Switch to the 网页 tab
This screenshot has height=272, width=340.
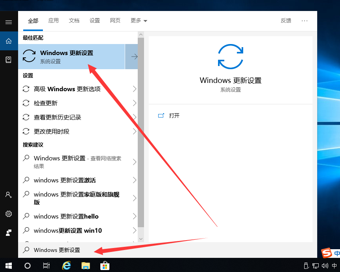(115, 20)
